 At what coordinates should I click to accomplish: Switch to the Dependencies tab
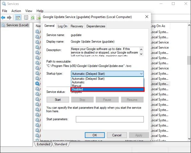pyautogui.click(x=96, y=26)
